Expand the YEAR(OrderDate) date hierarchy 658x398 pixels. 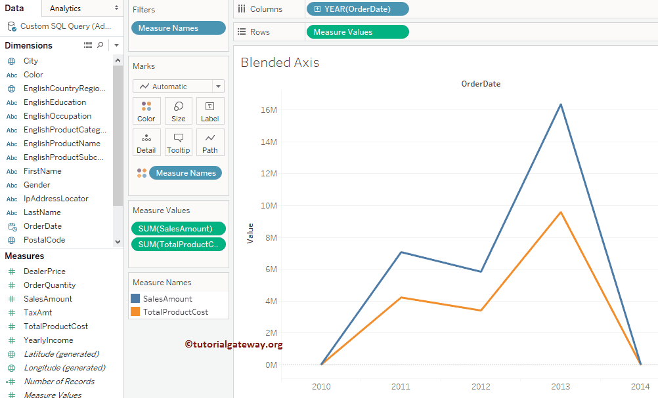316,9
